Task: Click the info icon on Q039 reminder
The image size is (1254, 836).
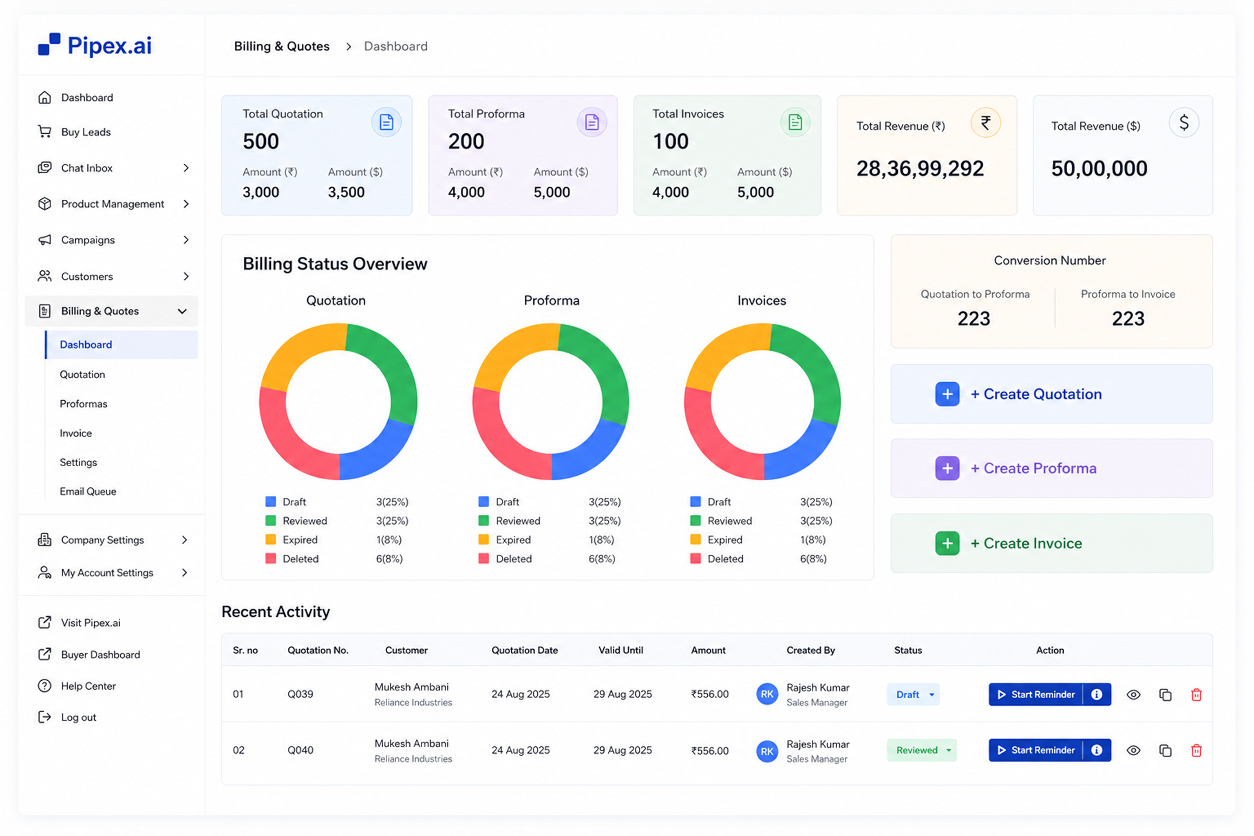Action: 1096,694
